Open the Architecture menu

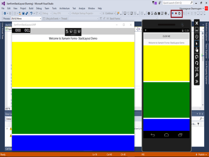(x=64, y=9)
